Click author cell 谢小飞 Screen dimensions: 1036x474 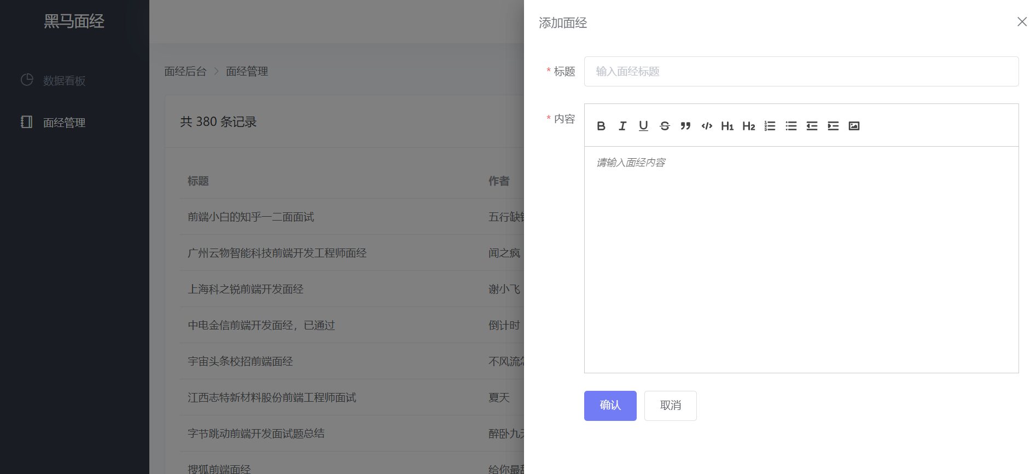click(504, 289)
